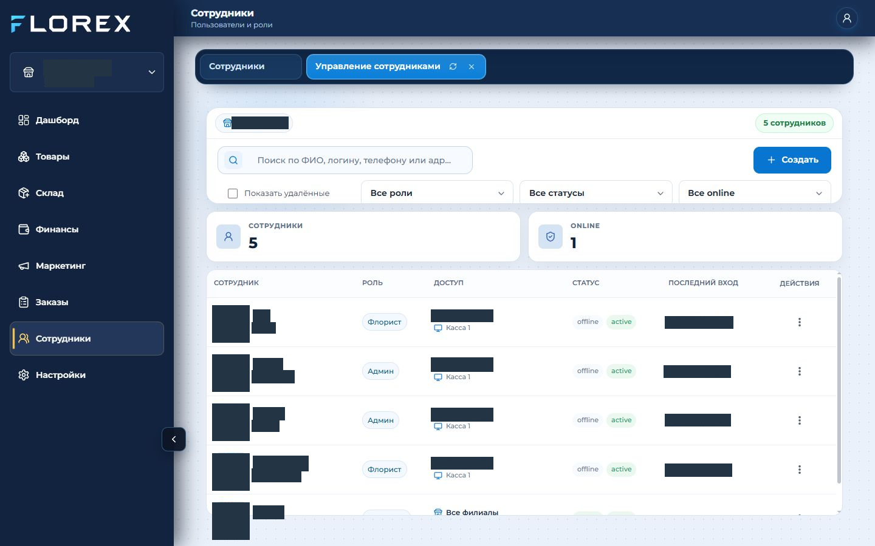The image size is (875, 546).
Task: Open the Маркетинг section
Action: 87,266
